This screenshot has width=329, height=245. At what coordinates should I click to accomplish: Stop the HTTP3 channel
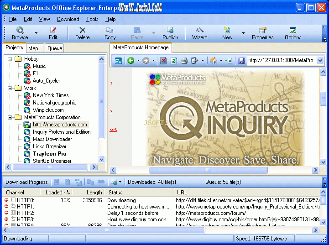point(6,219)
